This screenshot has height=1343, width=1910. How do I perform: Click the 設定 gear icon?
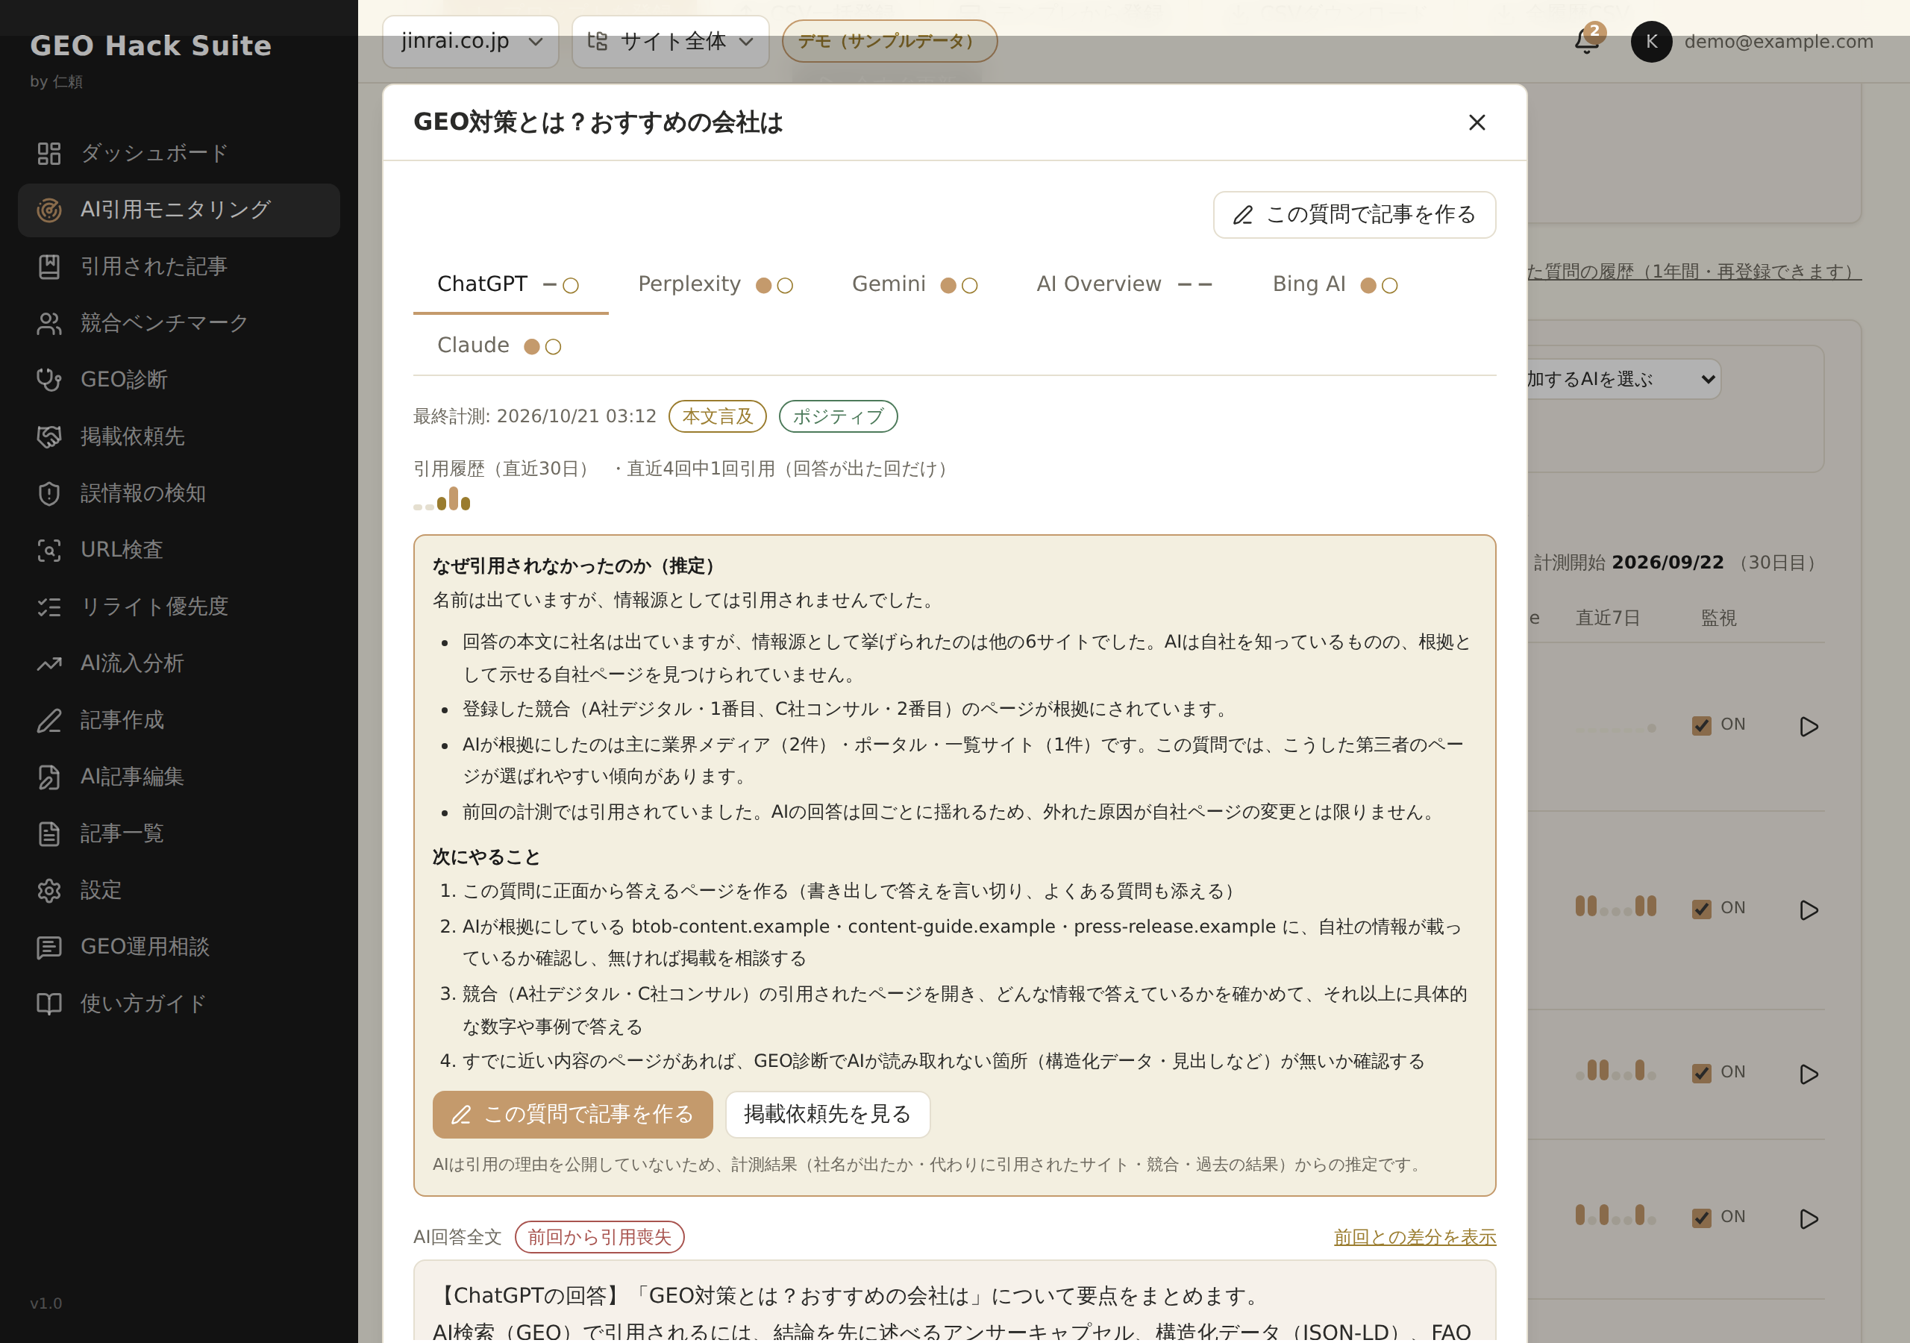tap(49, 890)
